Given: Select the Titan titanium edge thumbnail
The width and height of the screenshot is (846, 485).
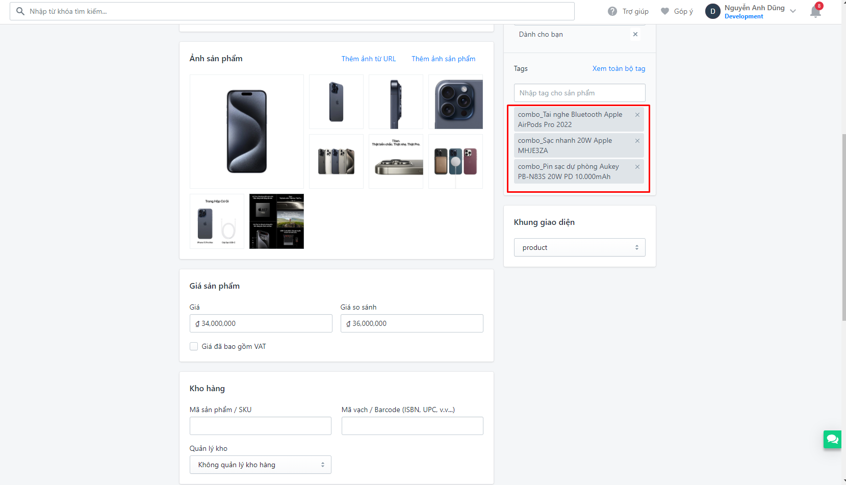Looking at the screenshot, I should pos(396,161).
